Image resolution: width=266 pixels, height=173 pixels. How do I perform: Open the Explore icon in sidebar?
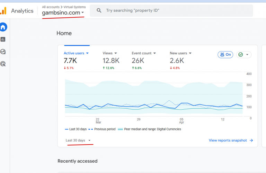(x=3, y=52)
